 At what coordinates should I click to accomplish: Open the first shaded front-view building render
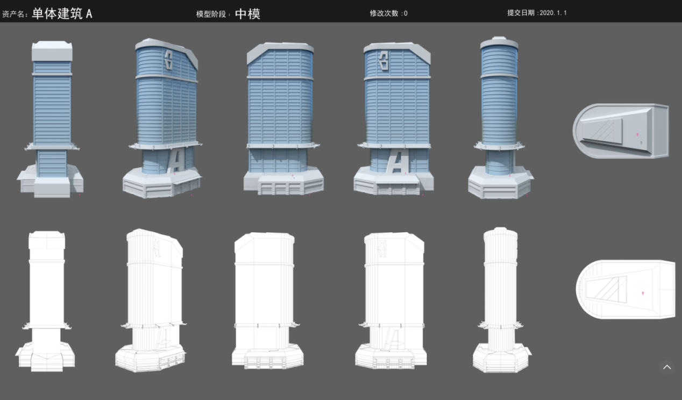pyautogui.click(x=50, y=119)
